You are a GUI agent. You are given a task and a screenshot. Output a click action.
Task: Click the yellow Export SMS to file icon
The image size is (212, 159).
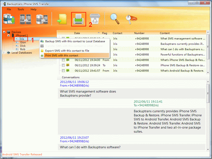pyautogui.click(x=62, y=19)
